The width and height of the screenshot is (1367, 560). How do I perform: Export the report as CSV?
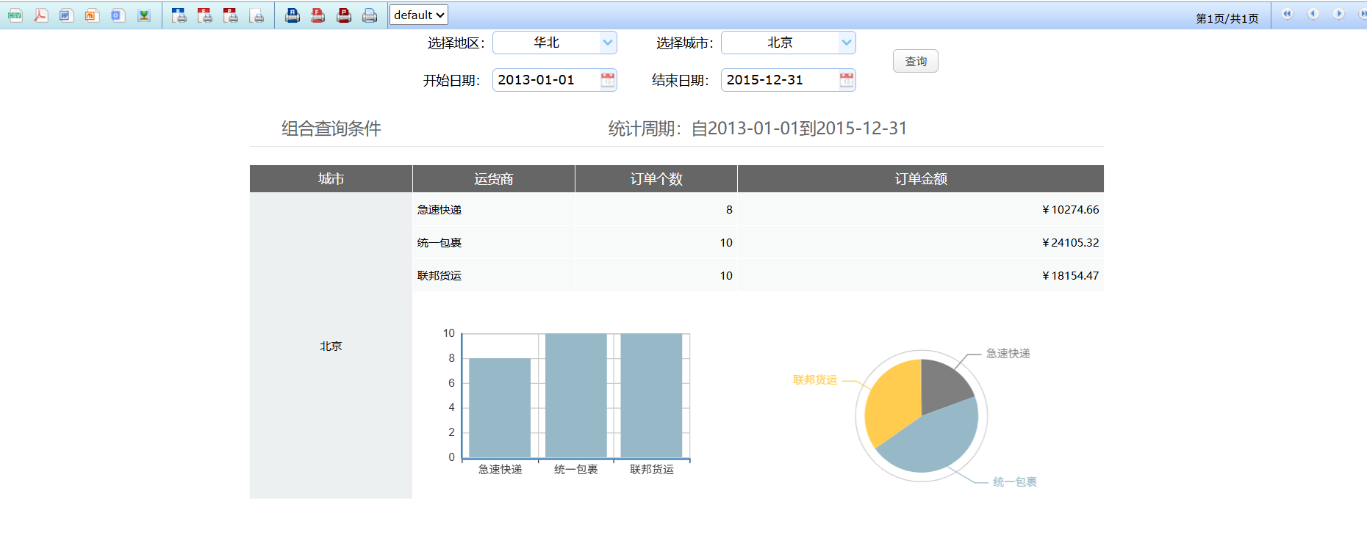15,15
